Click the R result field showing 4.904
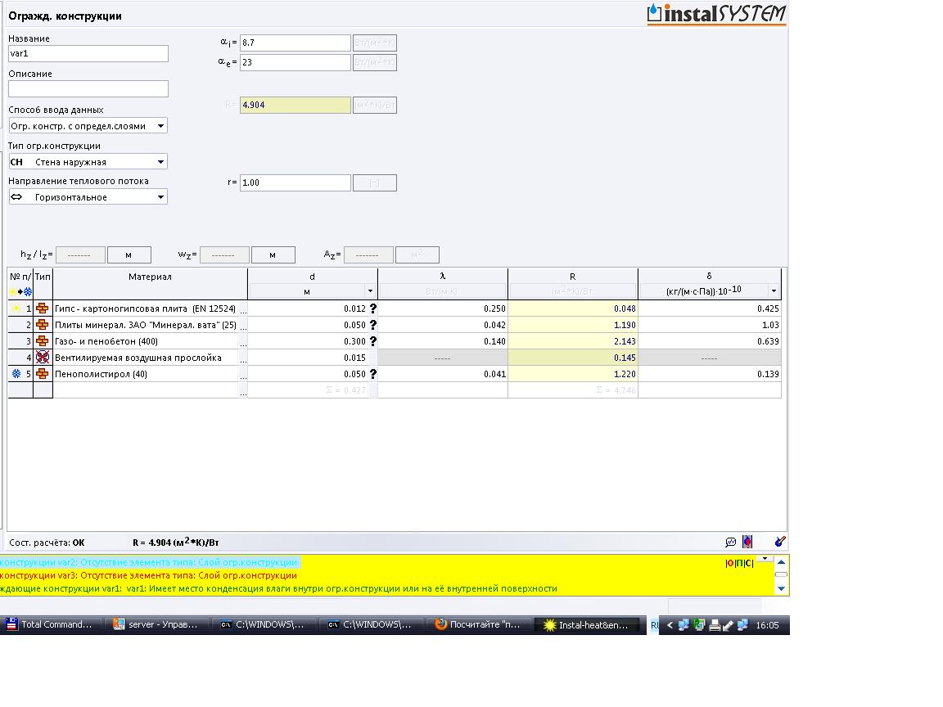The image size is (943, 707). [296, 106]
